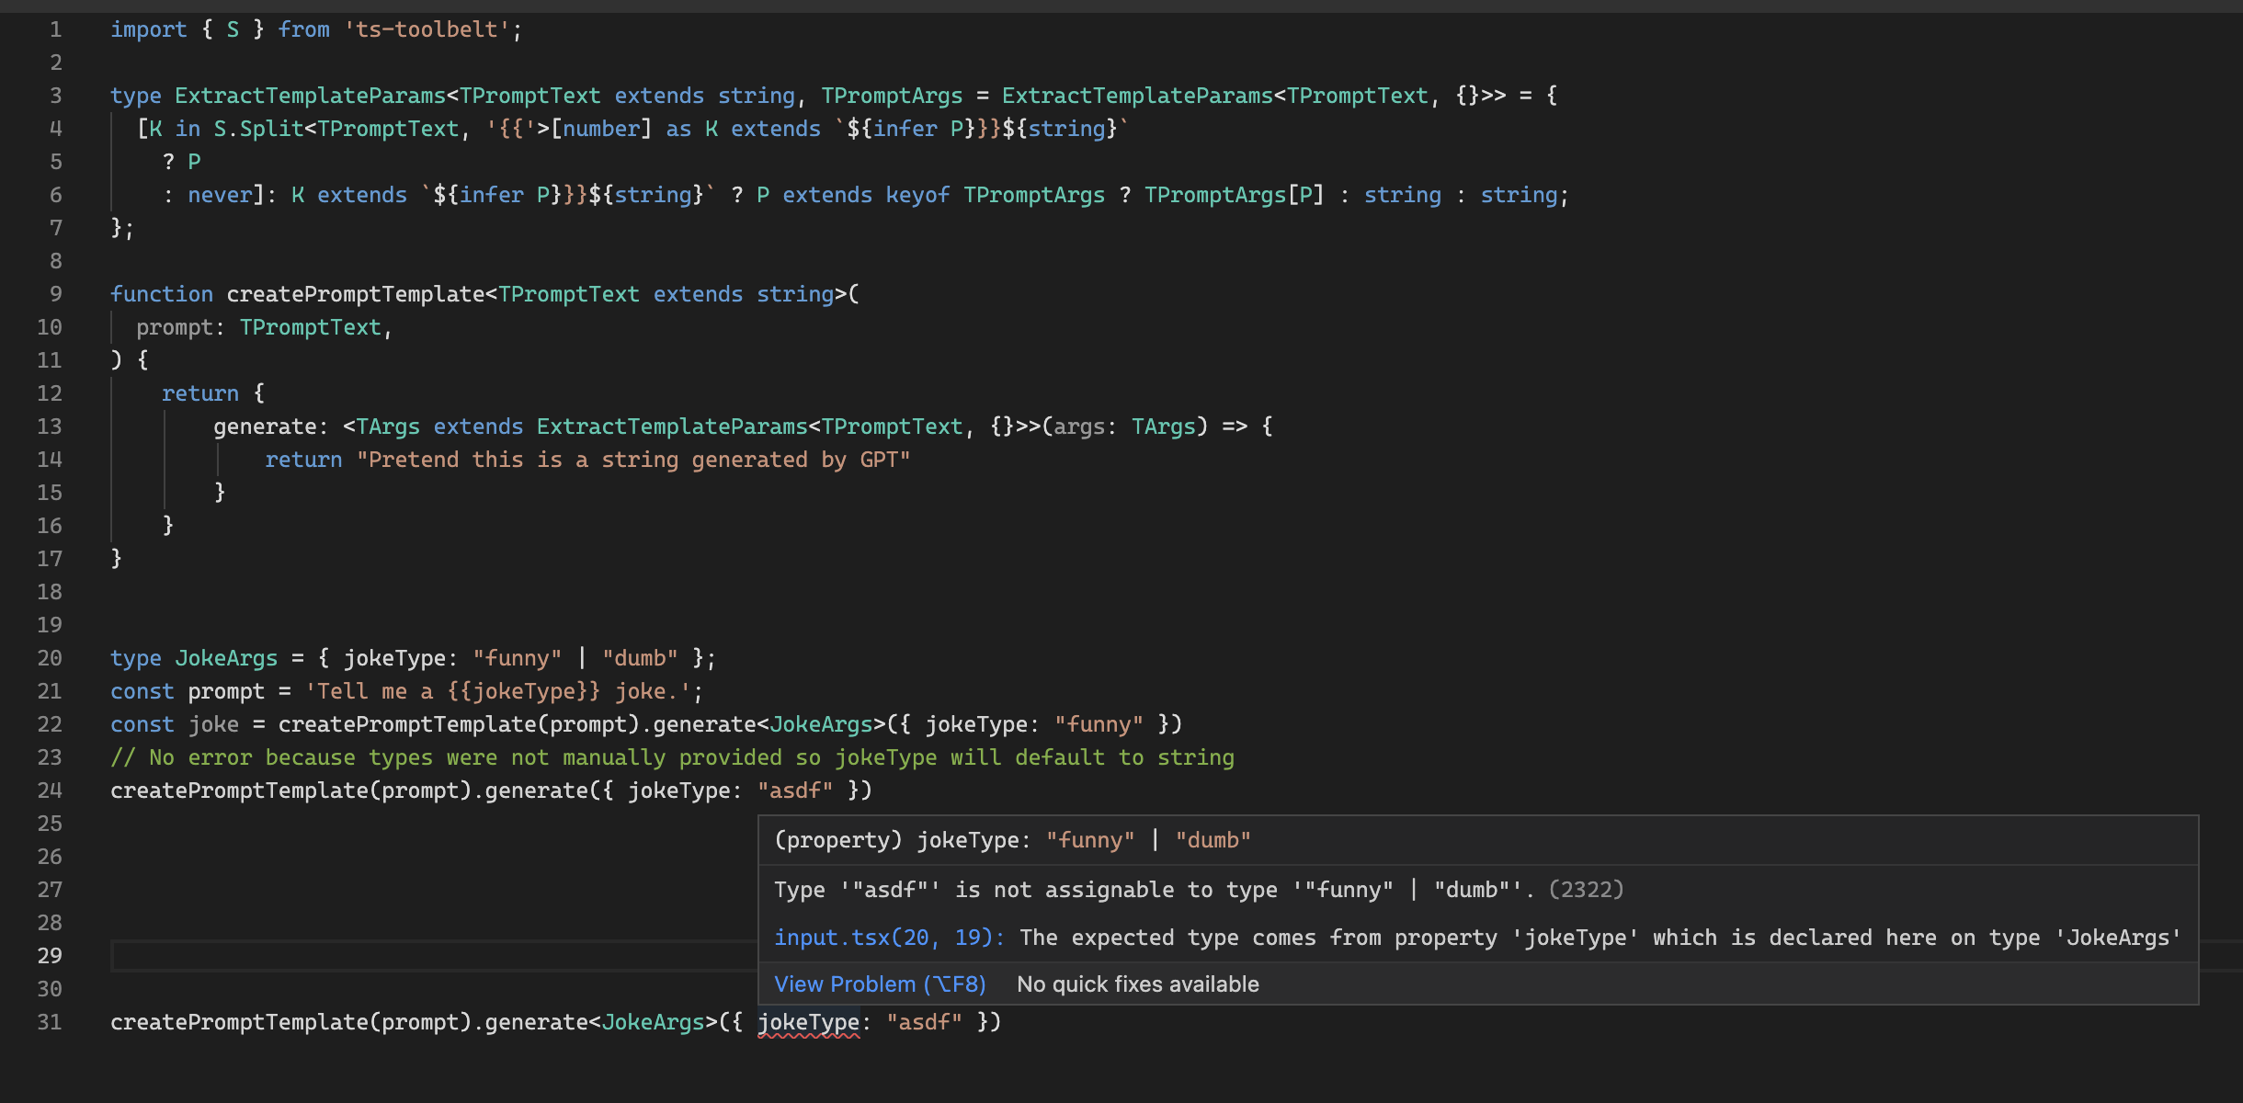The image size is (2243, 1103).
Task: Click the createPromptTemplate function name on line 9
Action: point(355,294)
